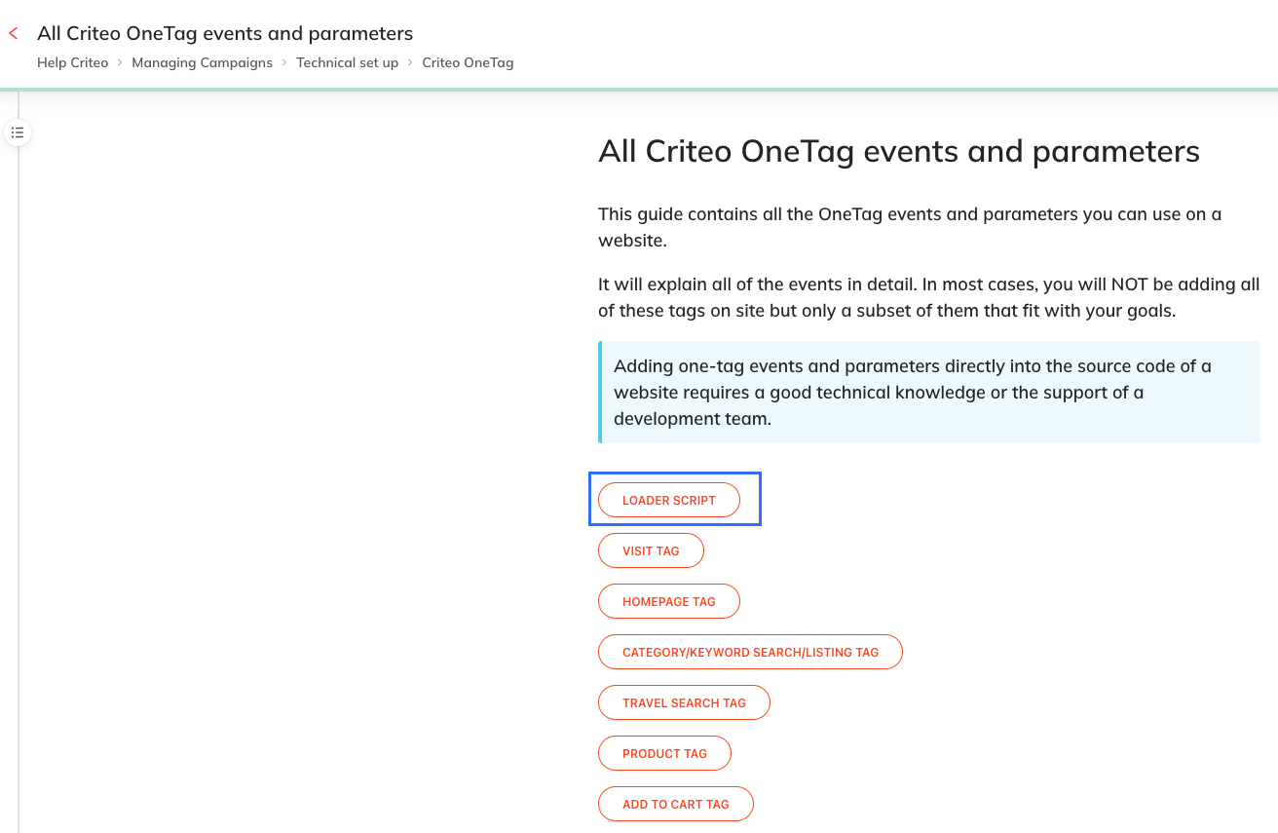1278x833 pixels.
Task: Open the Criteo OneTag breadcrumb link
Action: 468,63
